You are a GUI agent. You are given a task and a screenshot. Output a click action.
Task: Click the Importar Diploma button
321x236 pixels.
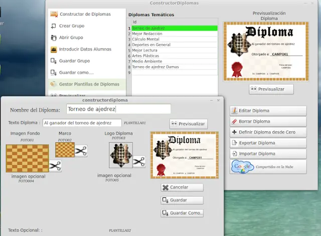[x=268, y=154]
